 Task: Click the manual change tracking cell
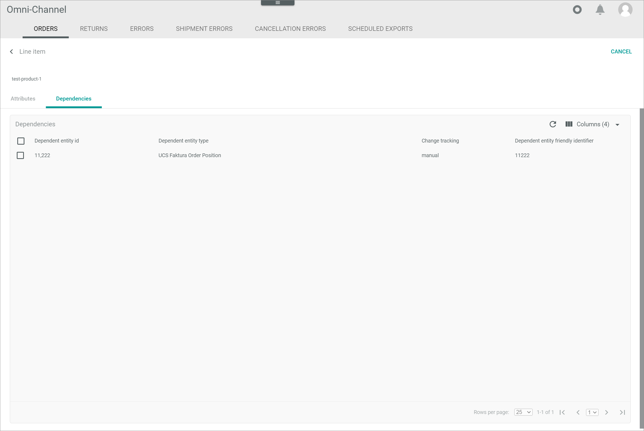click(x=430, y=155)
